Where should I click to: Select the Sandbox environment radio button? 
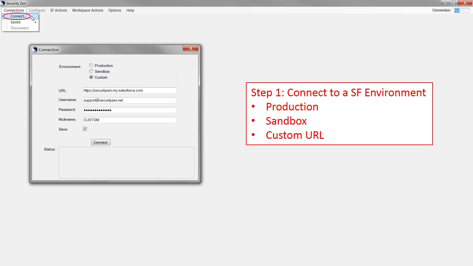click(x=91, y=71)
